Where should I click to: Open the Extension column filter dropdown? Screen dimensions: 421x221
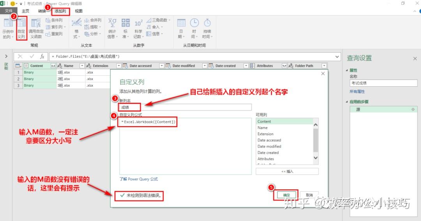(x=119, y=66)
